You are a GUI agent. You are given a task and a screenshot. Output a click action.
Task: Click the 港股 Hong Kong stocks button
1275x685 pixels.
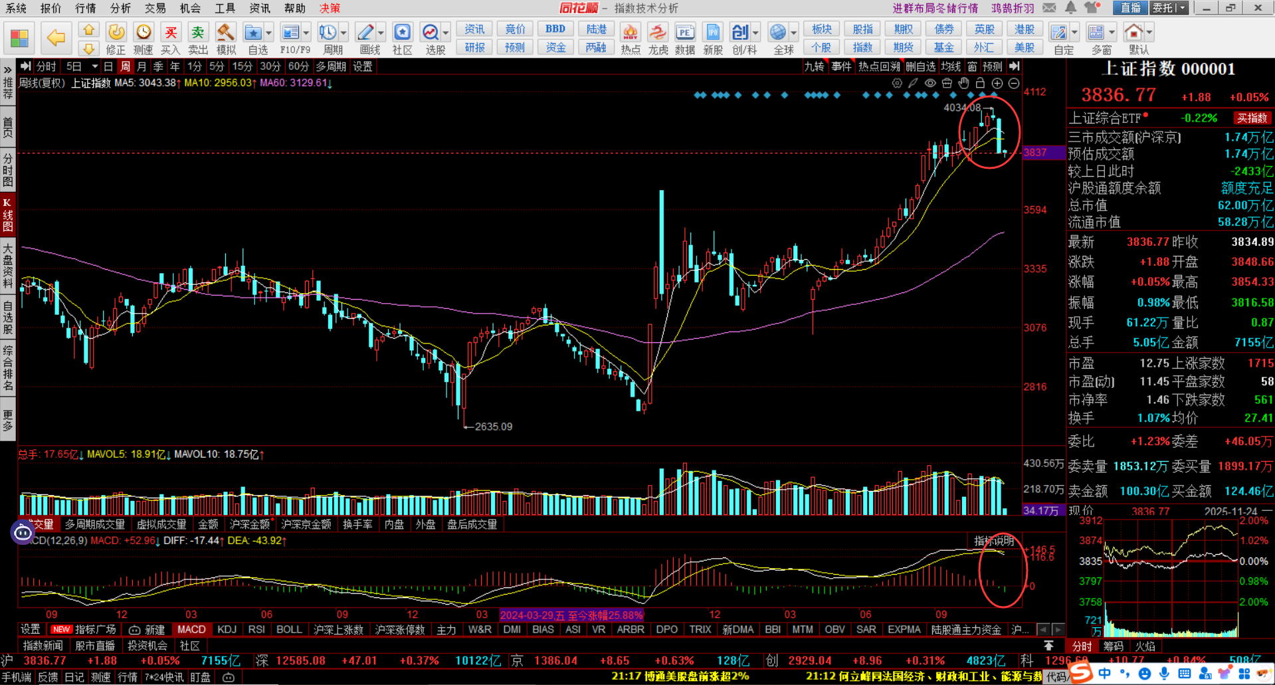click(x=1025, y=29)
